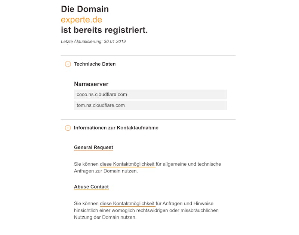Click the orange experte.de domain name
The height and width of the screenshot is (235, 299).
tap(81, 20)
